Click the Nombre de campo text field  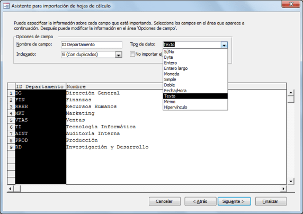(92, 44)
